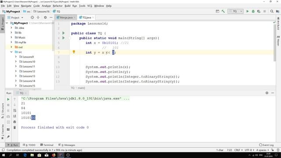Navigate down the stack trace arrow
Screen dimensions: 281x158
14,105
